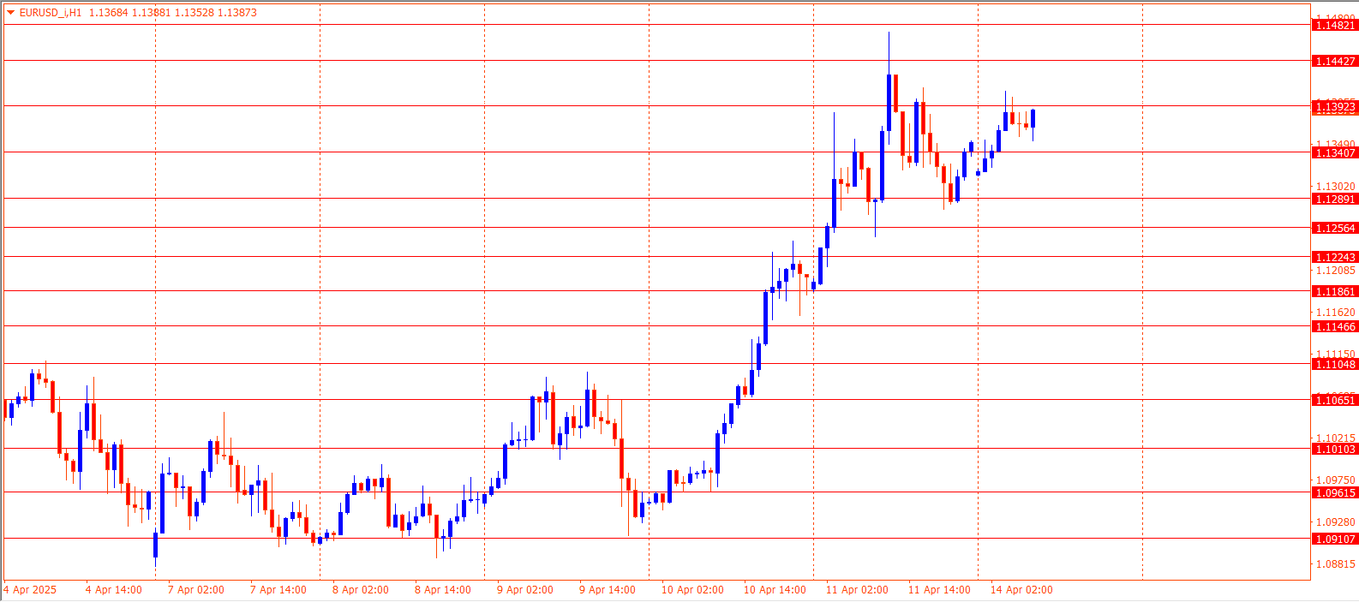This screenshot has width=1359, height=602.
Task: Click the 4 Apr 14:00 time label
Action: click(x=114, y=590)
